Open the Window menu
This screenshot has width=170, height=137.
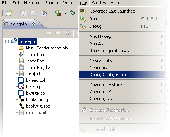coord(99,3)
